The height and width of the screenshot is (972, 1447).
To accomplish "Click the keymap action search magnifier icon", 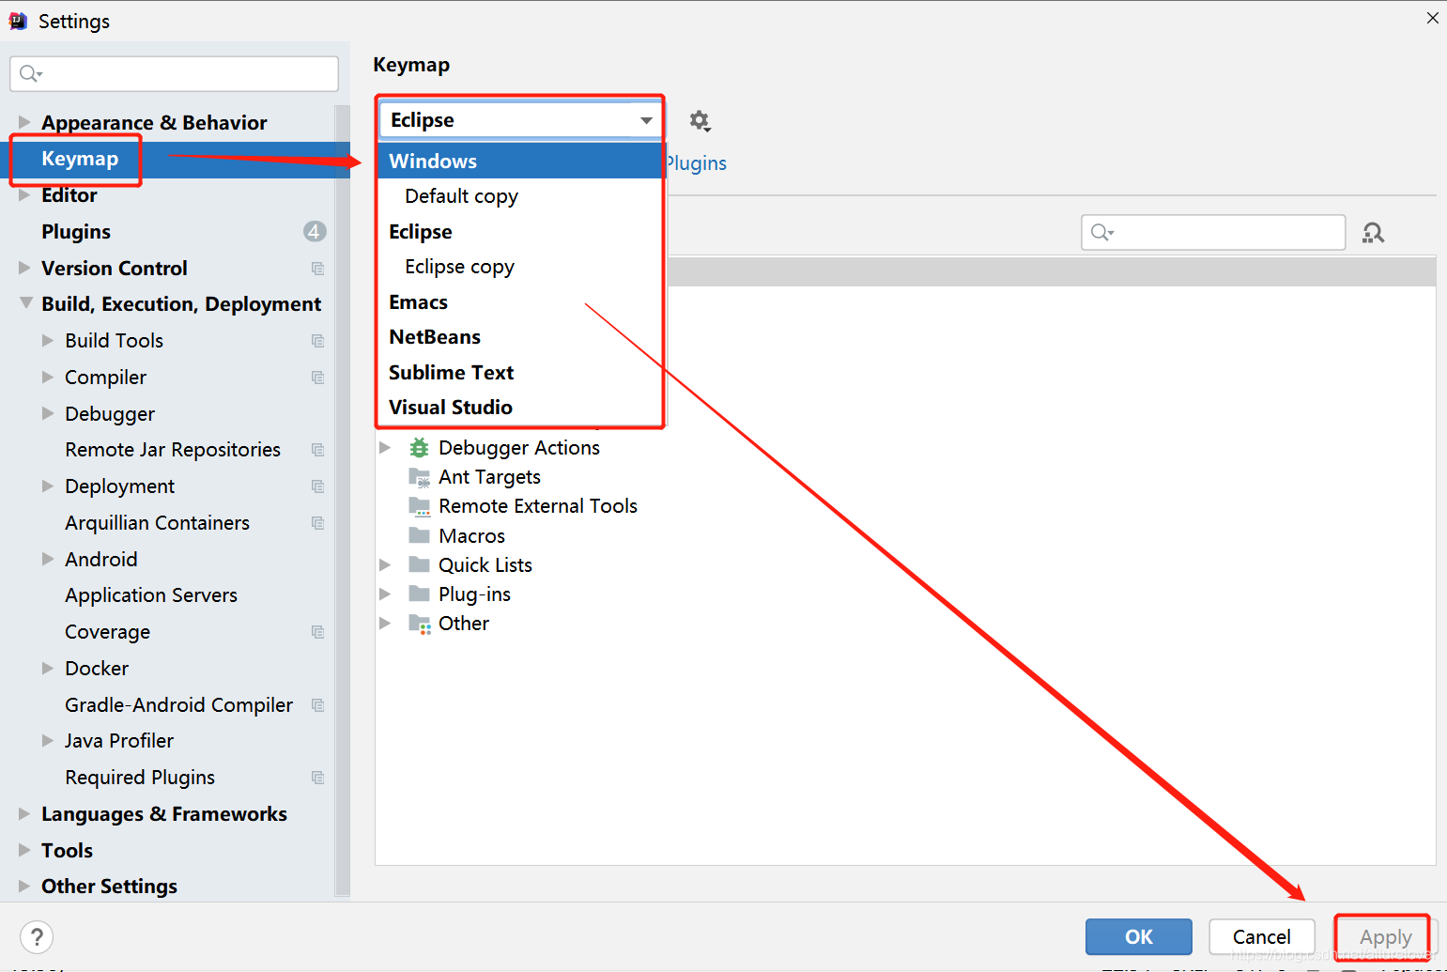I will (1101, 232).
